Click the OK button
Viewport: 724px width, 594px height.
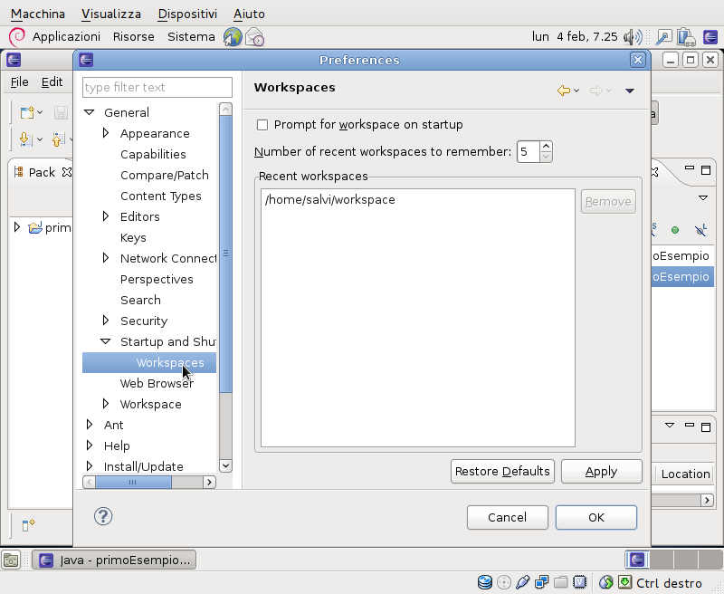pyautogui.click(x=596, y=517)
